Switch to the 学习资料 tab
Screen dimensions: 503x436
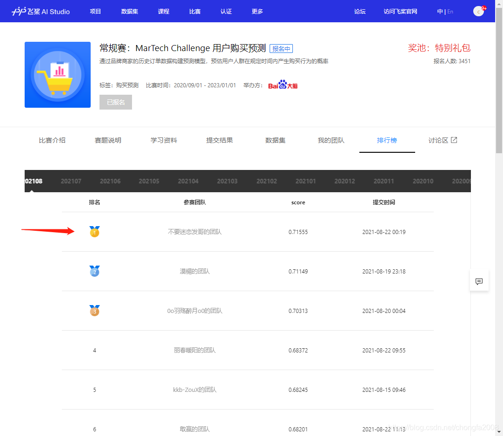pos(164,140)
